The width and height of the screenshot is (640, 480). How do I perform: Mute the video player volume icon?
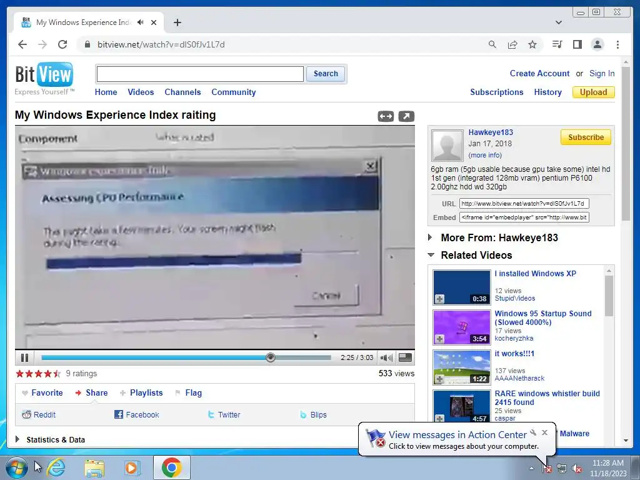pyautogui.click(x=386, y=358)
